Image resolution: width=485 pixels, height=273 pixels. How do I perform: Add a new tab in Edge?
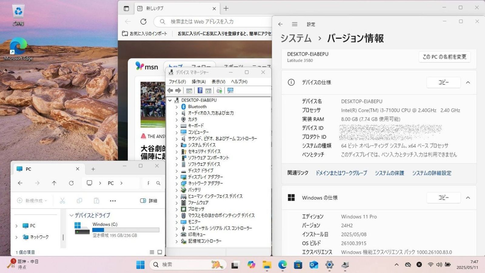[x=226, y=9]
